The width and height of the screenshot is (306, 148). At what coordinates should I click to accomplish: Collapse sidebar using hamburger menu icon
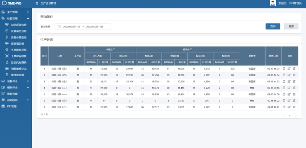click(37, 3)
